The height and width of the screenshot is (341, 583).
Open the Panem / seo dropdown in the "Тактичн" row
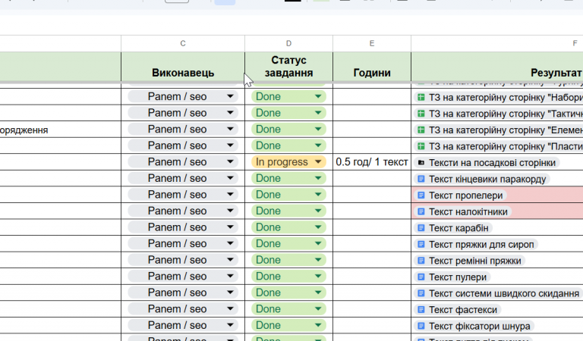[x=183, y=113]
